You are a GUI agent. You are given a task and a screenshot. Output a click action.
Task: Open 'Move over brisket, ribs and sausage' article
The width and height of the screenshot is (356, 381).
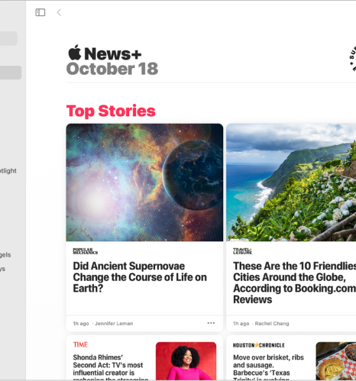click(x=268, y=368)
